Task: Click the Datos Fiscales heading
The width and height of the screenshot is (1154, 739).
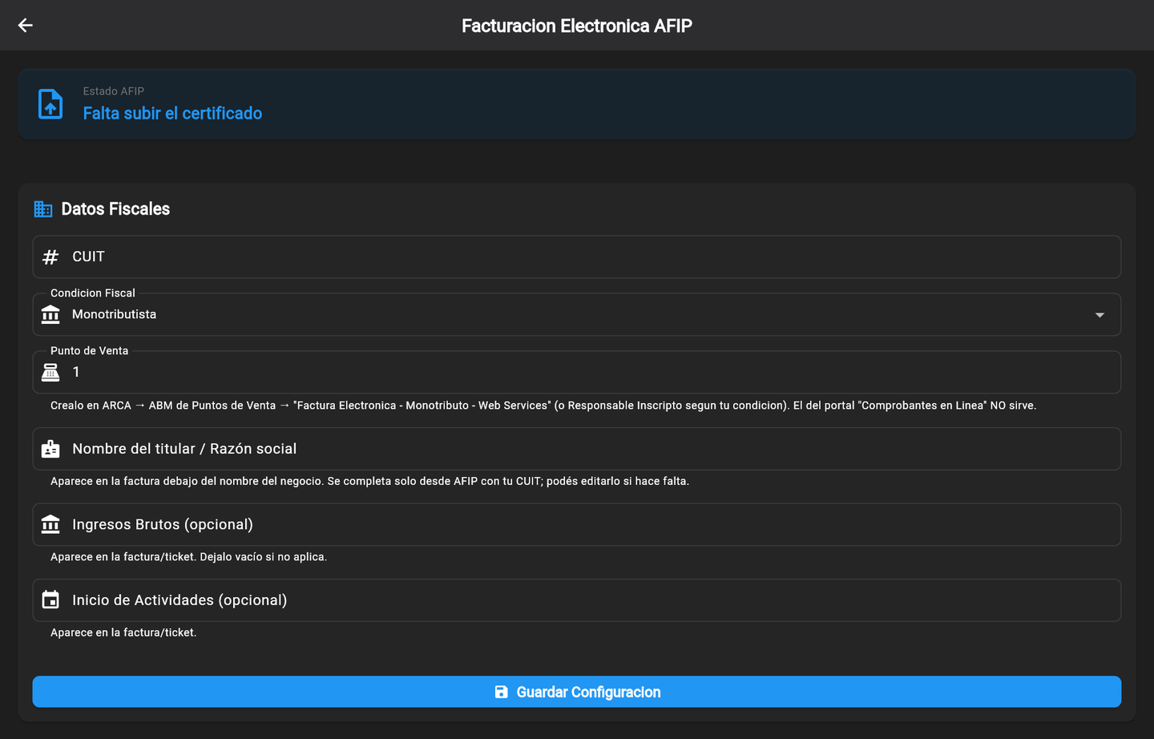Action: (x=115, y=209)
